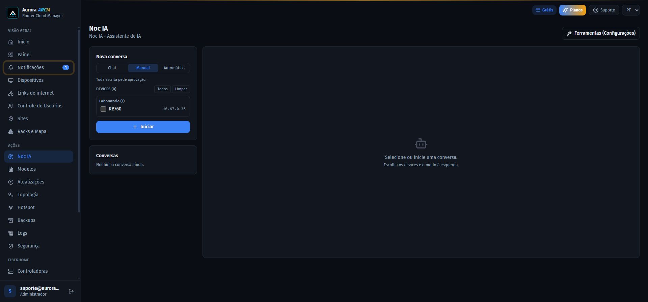Image resolution: width=648 pixels, height=302 pixels.
Task: Select all devices with Todos
Action: click(x=162, y=89)
